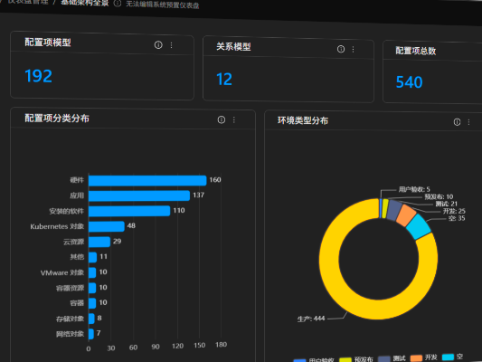Image resolution: width=482 pixels, height=362 pixels.
Task: Select the 安装的软件 bar showing 110
Action: pyautogui.click(x=129, y=211)
